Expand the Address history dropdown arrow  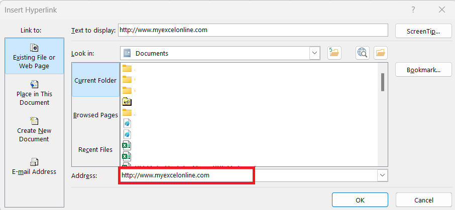click(383, 175)
